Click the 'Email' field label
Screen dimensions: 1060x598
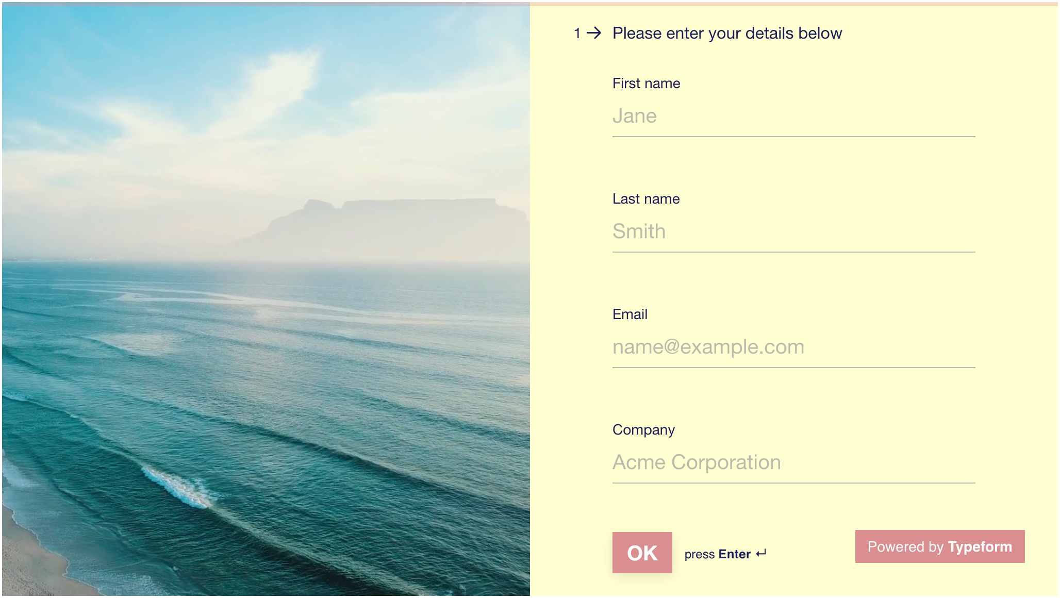[x=630, y=314]
